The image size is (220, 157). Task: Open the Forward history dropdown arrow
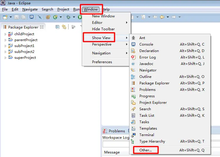(179, 17)
